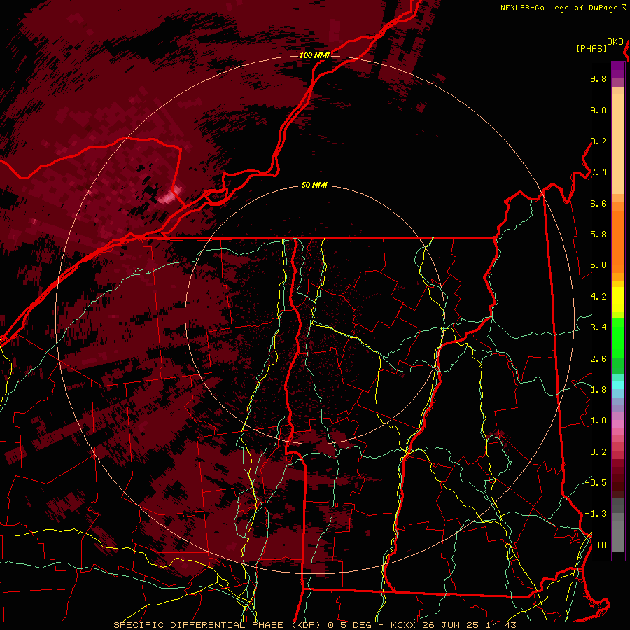The height and width of the screenshot is (630, 630).
Task: Click the TH threshold label on scale
Action: coord(601,545)
